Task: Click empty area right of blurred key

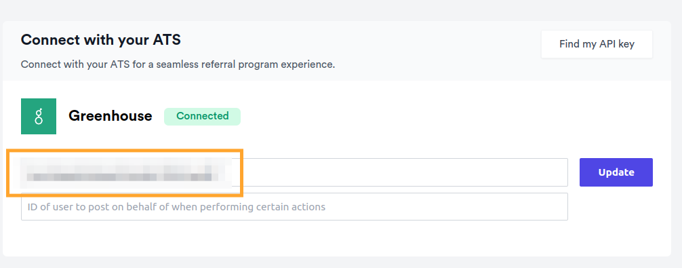Action: point(400,172)
